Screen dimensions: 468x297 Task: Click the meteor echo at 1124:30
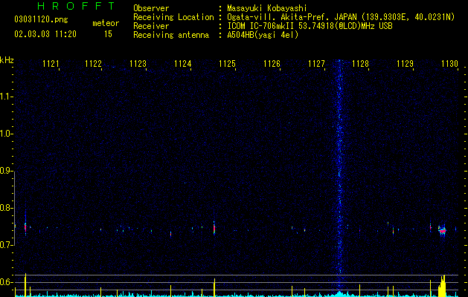[214, 228]
